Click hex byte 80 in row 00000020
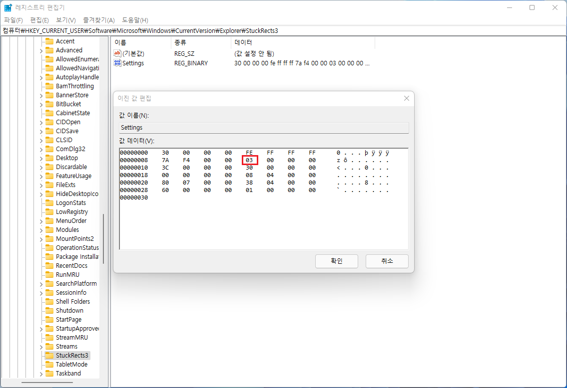The width and height of the screenshot is (567, 388). click(166, 183)
